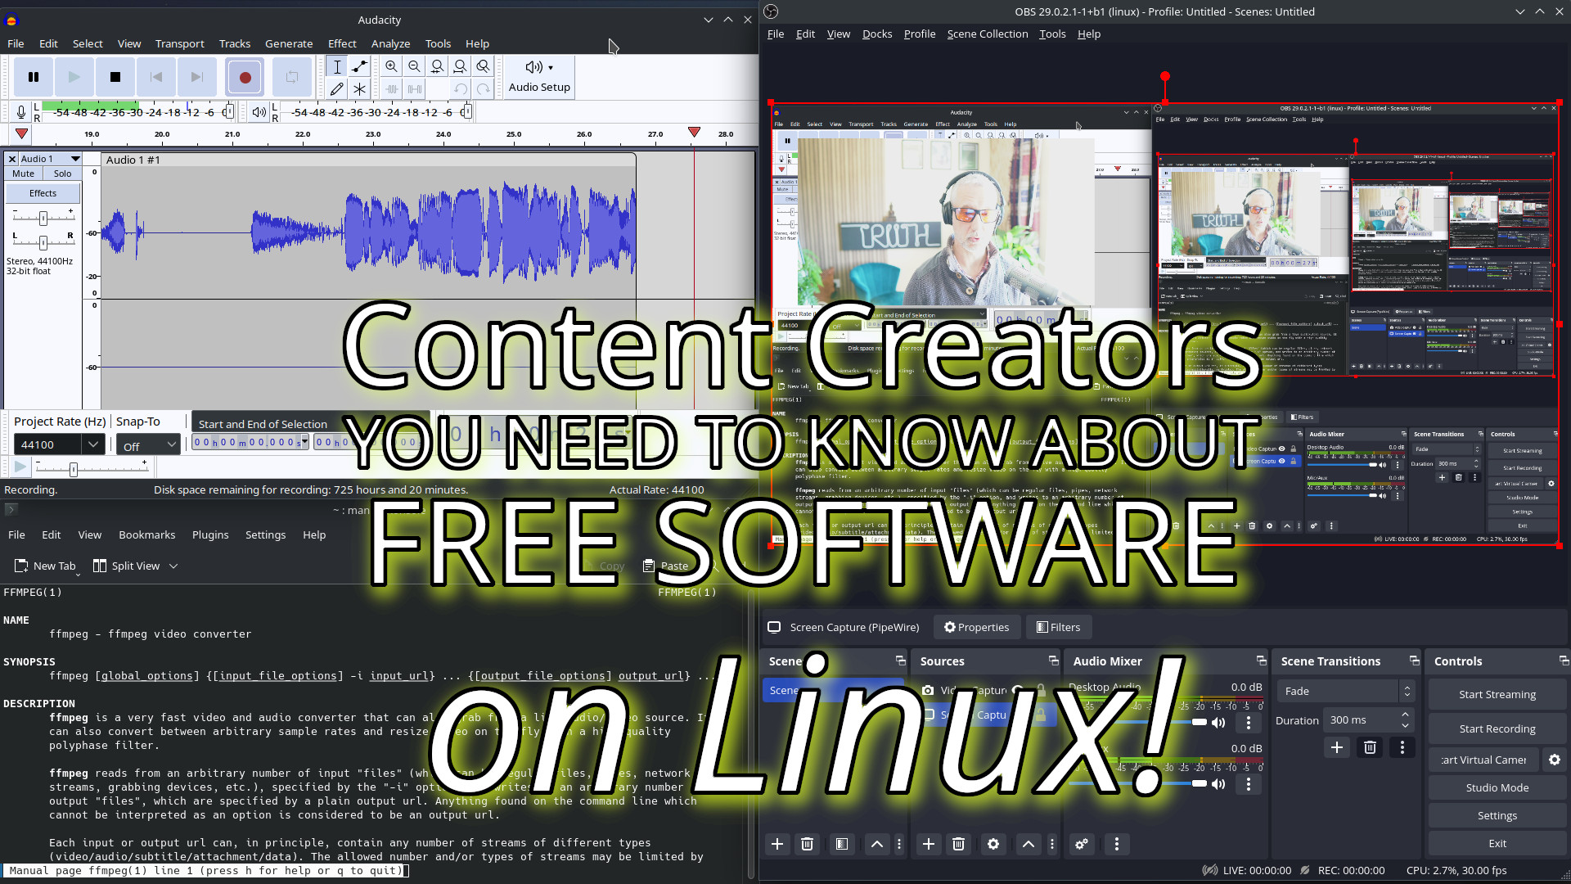Image resolution: width=1571 pixels, height=884 pixels.
Task: Enable Studio Mode in OBS
Action: click(x=1497, y=787)
